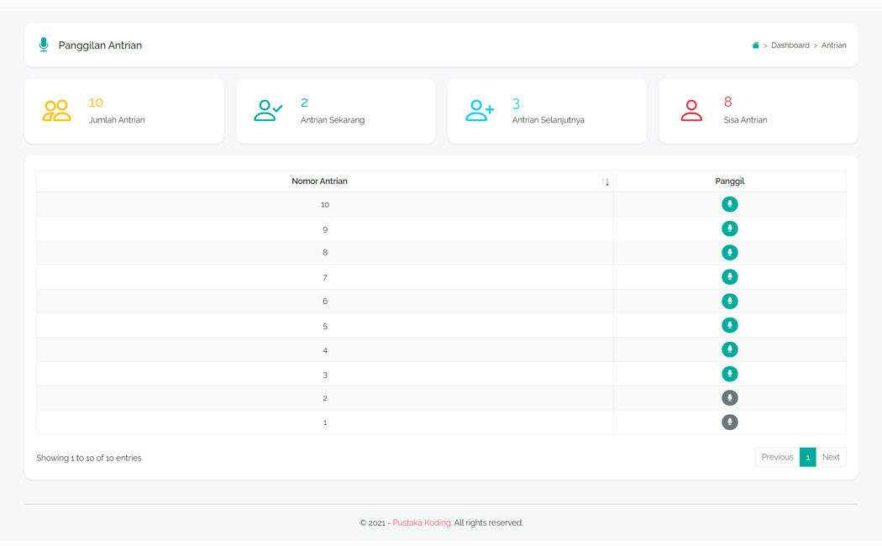Viewport: 882px width, 546px height.
Task: Select the Sisa Antrian person icon
Action: click(690, 109)
